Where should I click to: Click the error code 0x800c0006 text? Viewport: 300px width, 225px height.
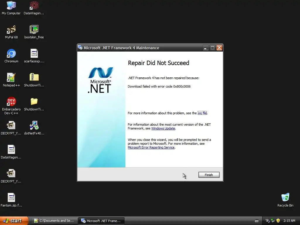(x=182, y=86)
